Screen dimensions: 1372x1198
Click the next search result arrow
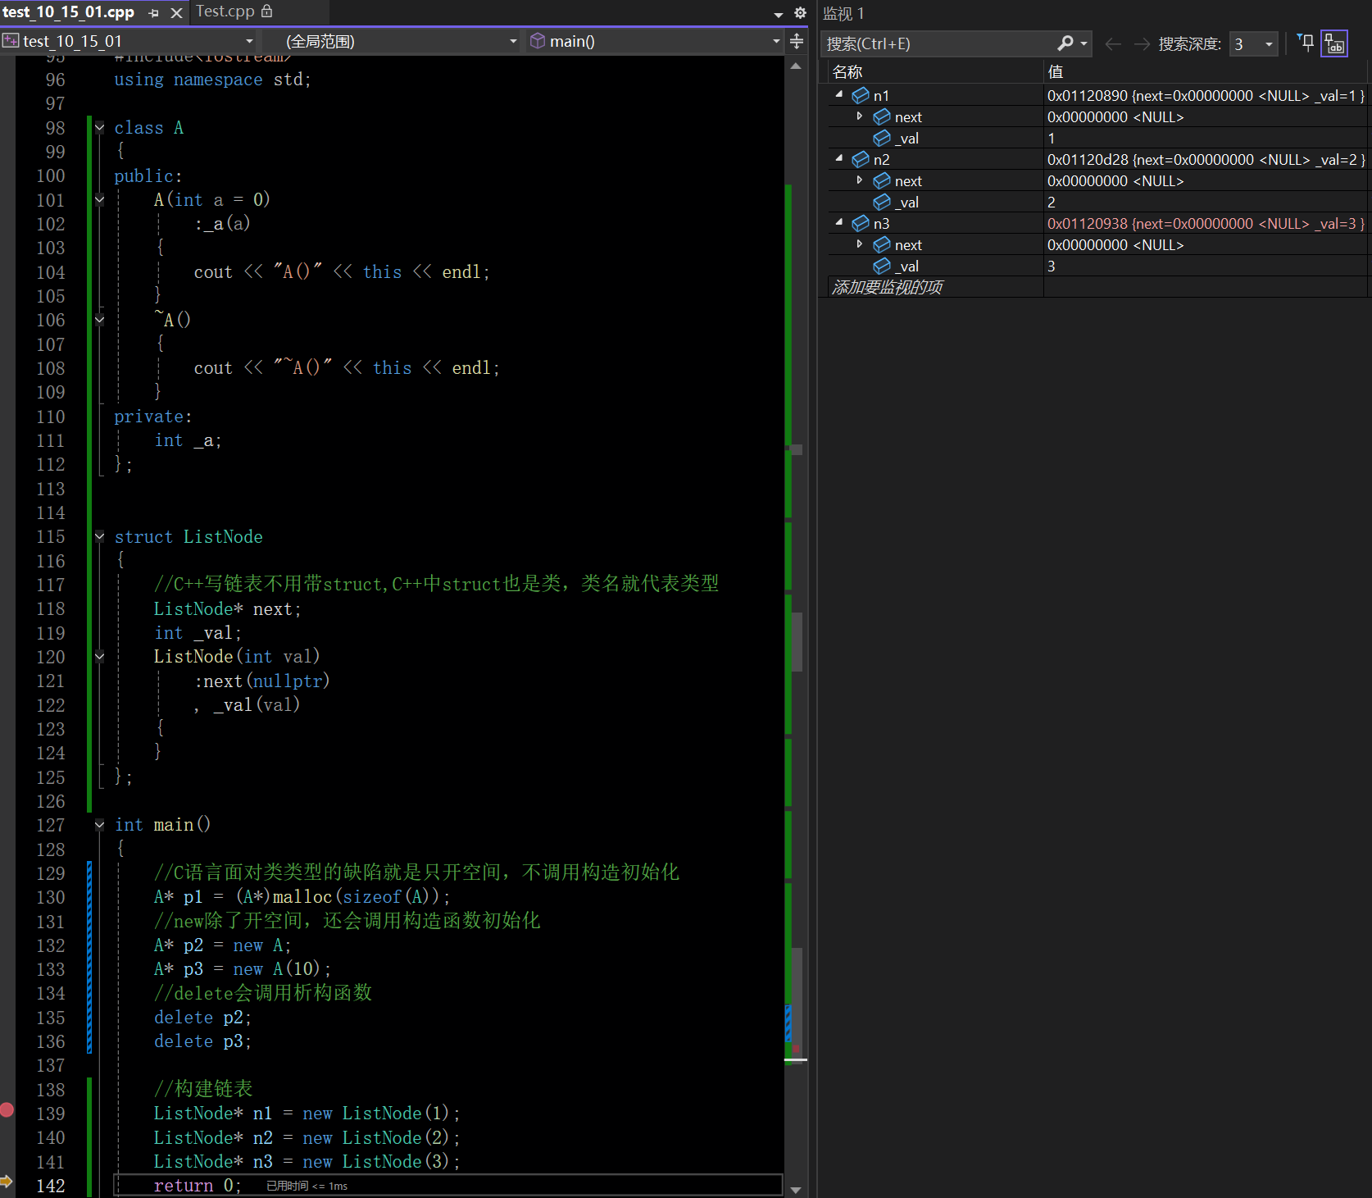click(x=1142, y=44)
